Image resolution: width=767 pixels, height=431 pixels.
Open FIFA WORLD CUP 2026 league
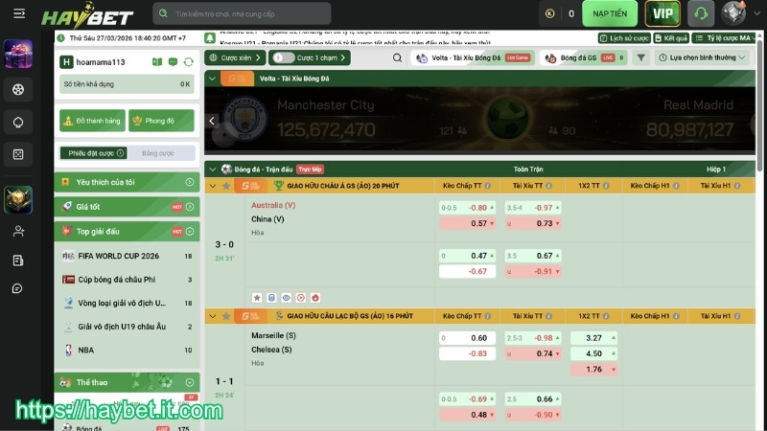[x=127, y=256]
